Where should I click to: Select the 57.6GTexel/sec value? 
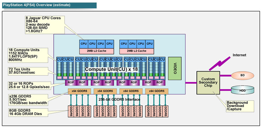click(x=22, y=73)
